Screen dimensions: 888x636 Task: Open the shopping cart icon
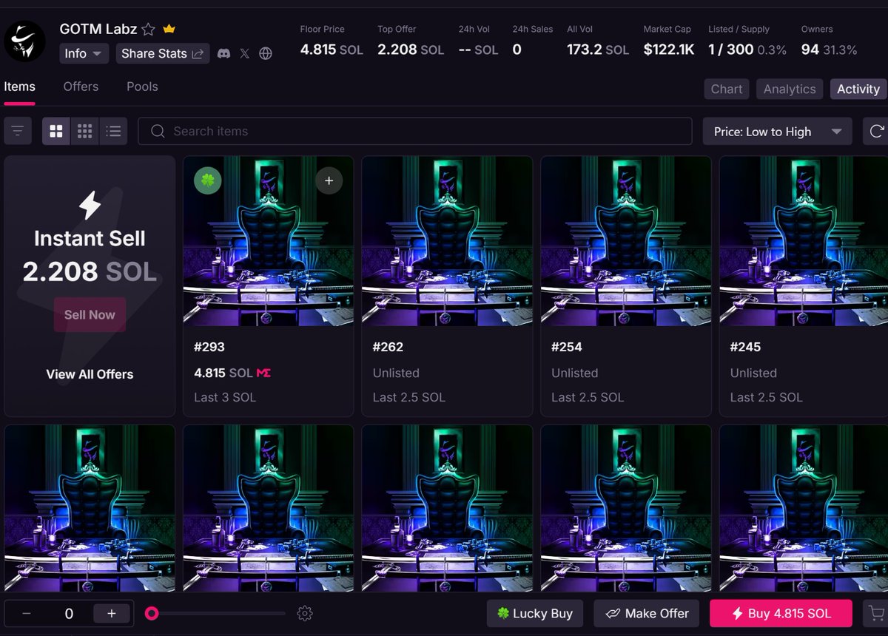pyautogui.click(x=876, y=613)
